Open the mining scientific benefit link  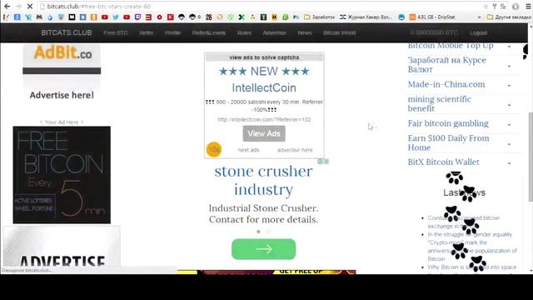point(439,103)
